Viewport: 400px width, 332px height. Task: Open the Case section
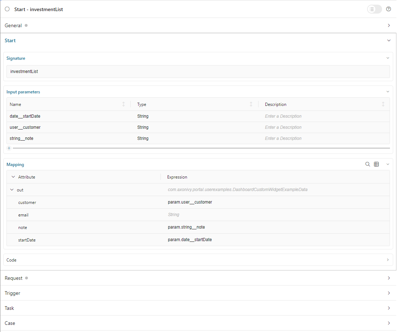pos(389,323)
